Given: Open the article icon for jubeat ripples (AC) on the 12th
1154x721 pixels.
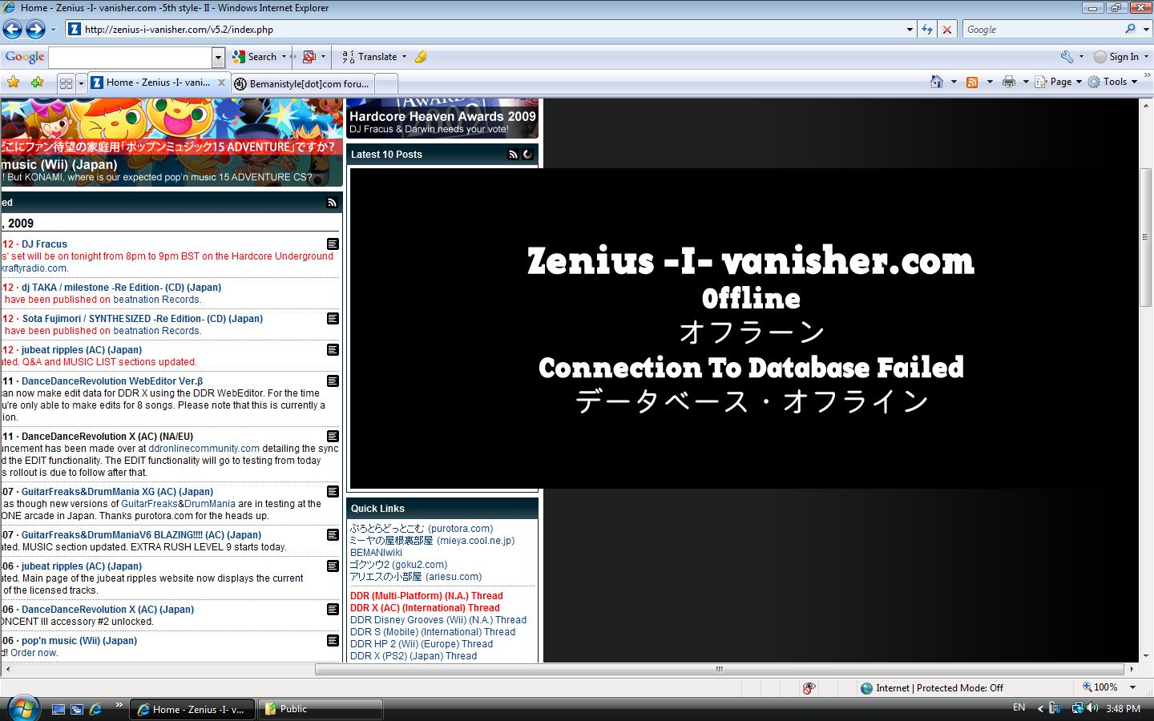Looking at the screenshot, I should (333, 349).
